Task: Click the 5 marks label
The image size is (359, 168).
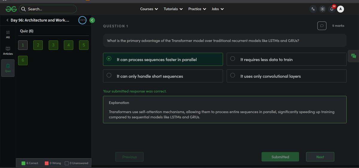Action: click(338, 26)
